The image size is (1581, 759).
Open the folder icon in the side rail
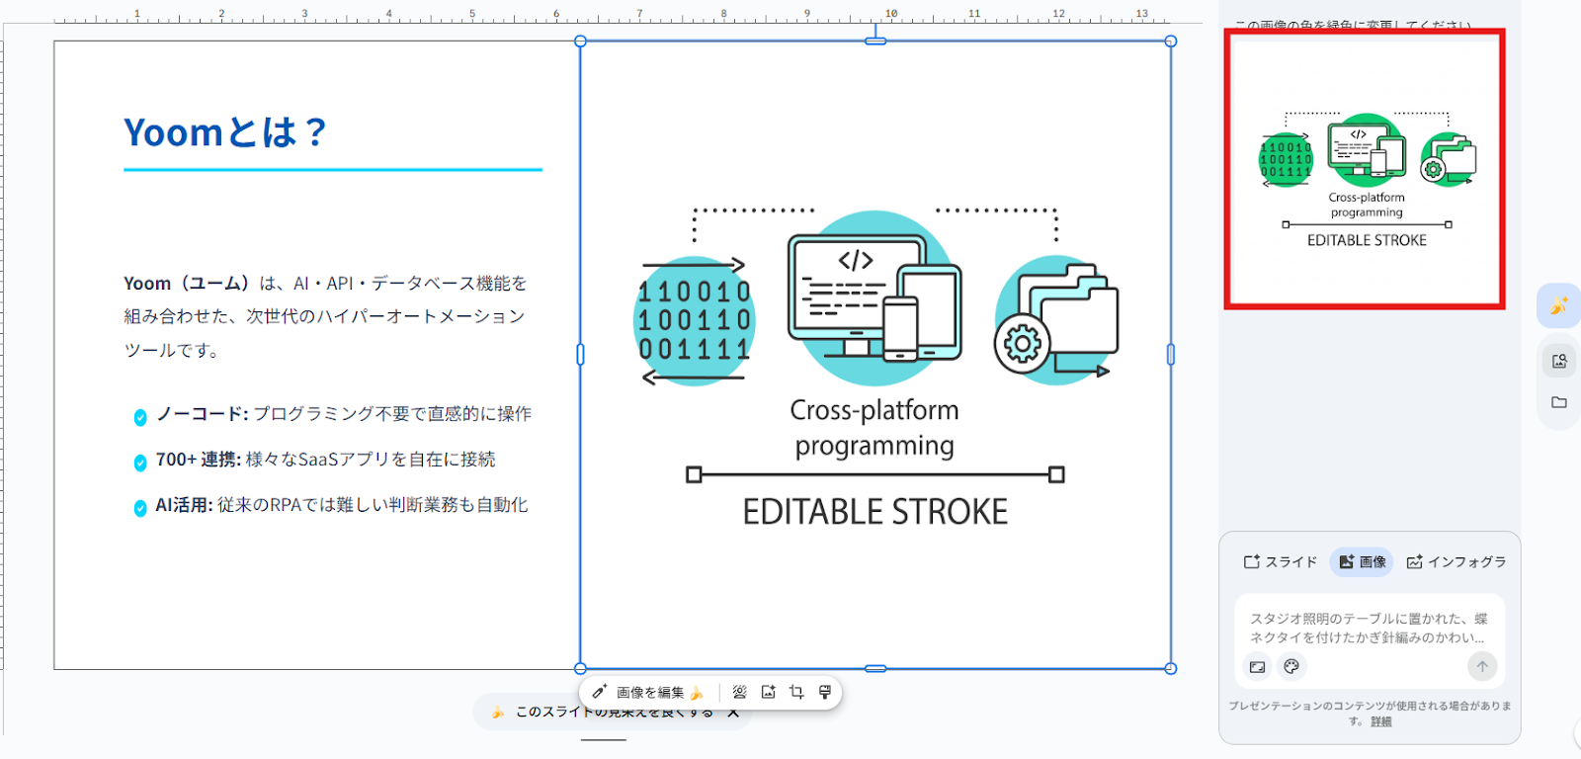point(1559,402)
